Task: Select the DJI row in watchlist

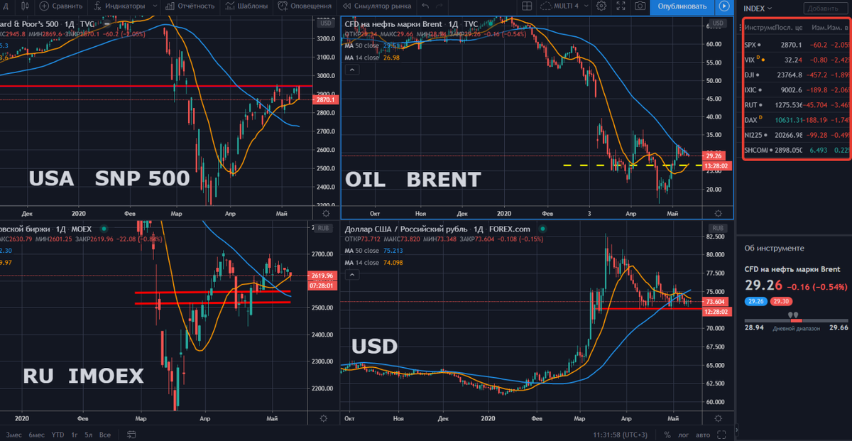Action: click(794, 74)
